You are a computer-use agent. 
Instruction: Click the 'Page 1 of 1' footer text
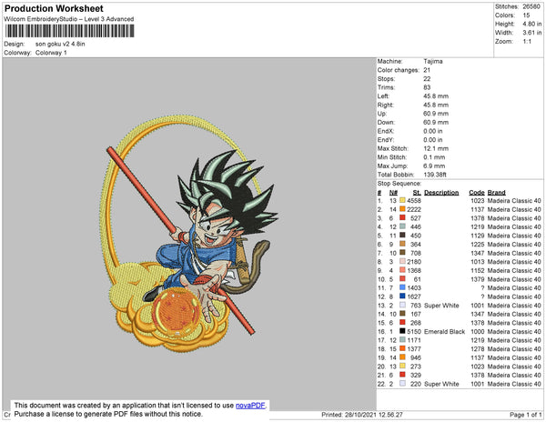pyautogui.click(x=525, y=415)
